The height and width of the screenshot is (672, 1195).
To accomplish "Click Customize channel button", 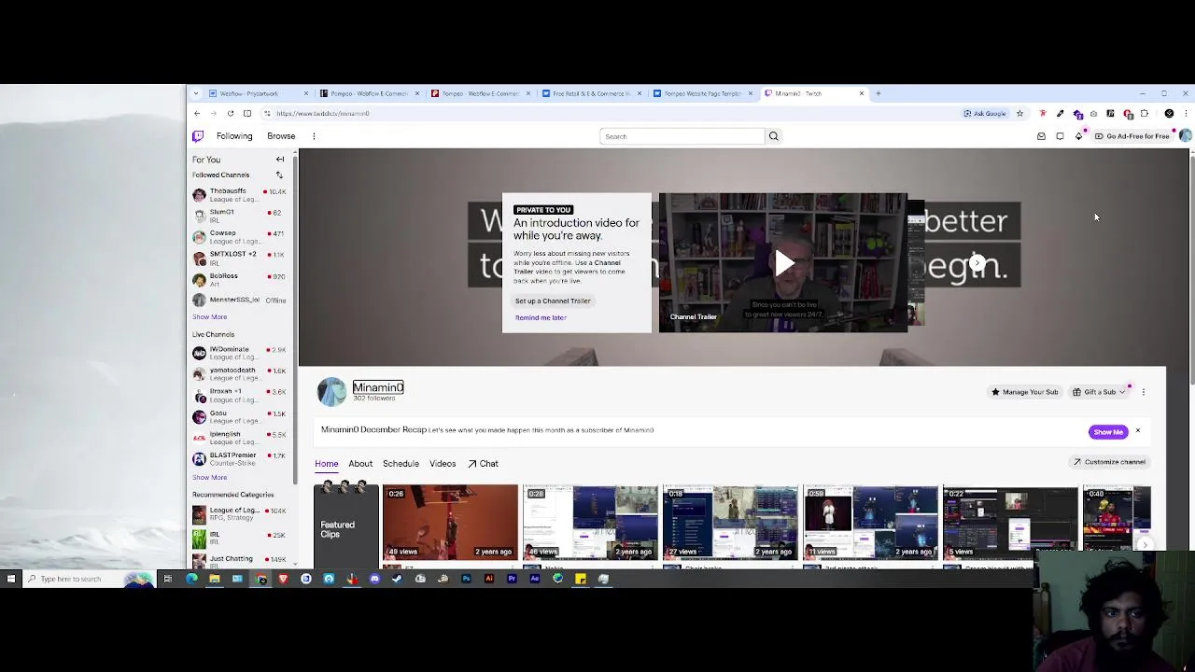I will (x=1108, y=462).
